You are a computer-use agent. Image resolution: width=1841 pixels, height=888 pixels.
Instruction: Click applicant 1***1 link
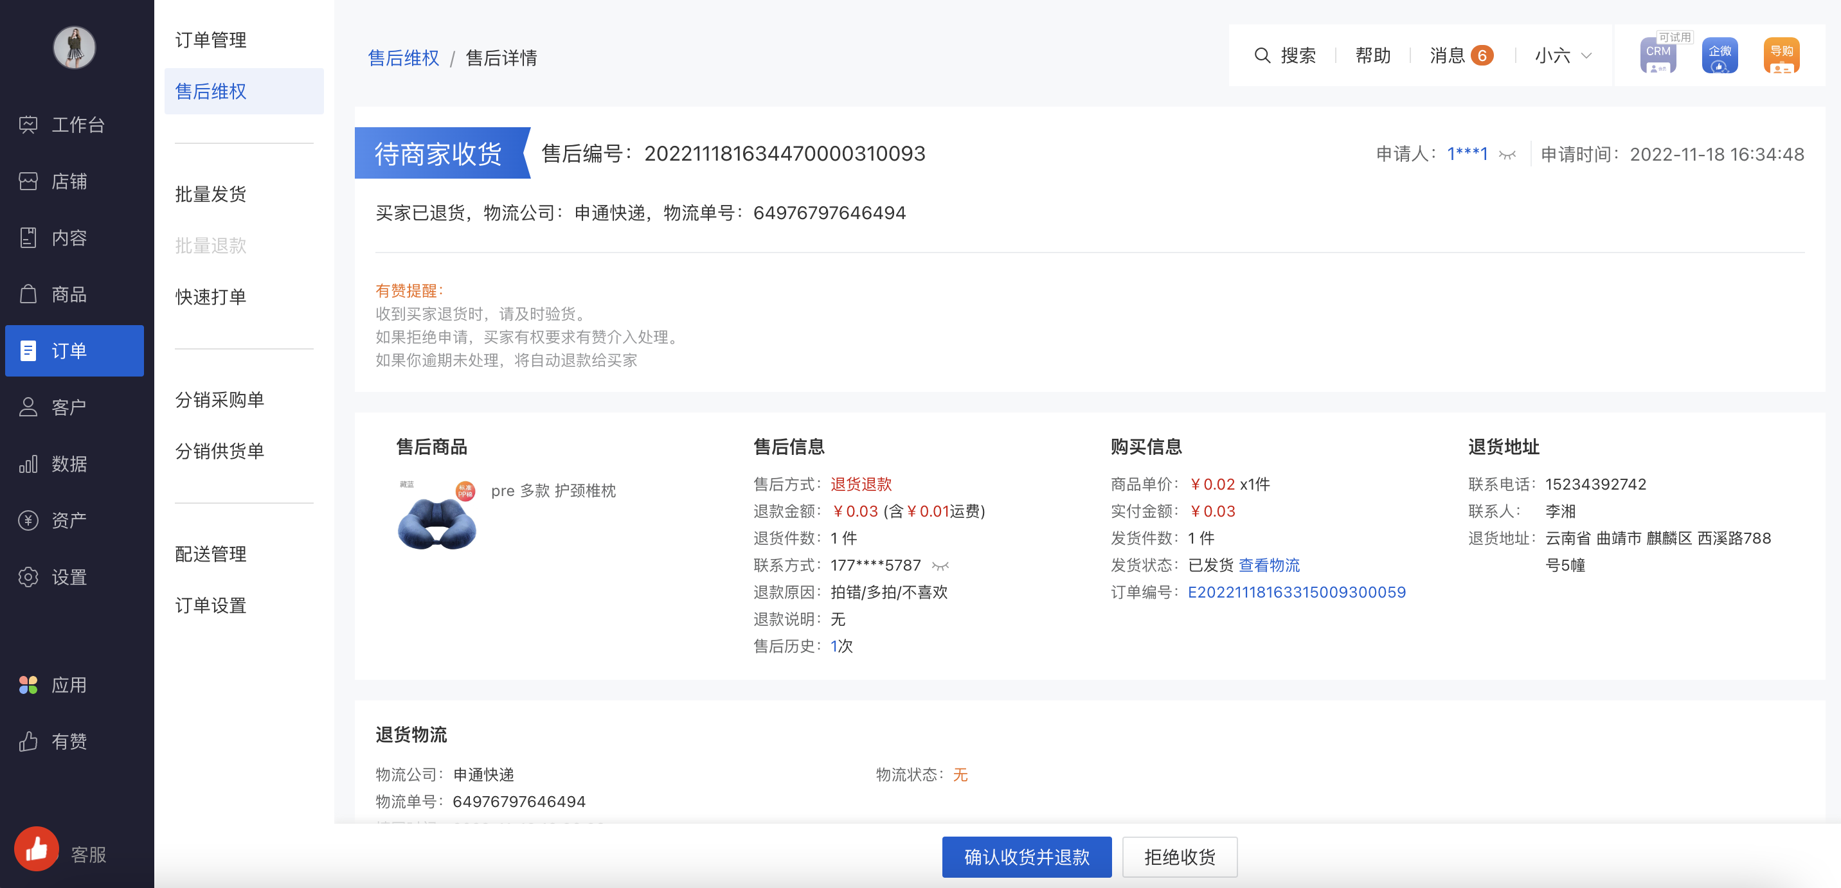[x=1468, y=154]
